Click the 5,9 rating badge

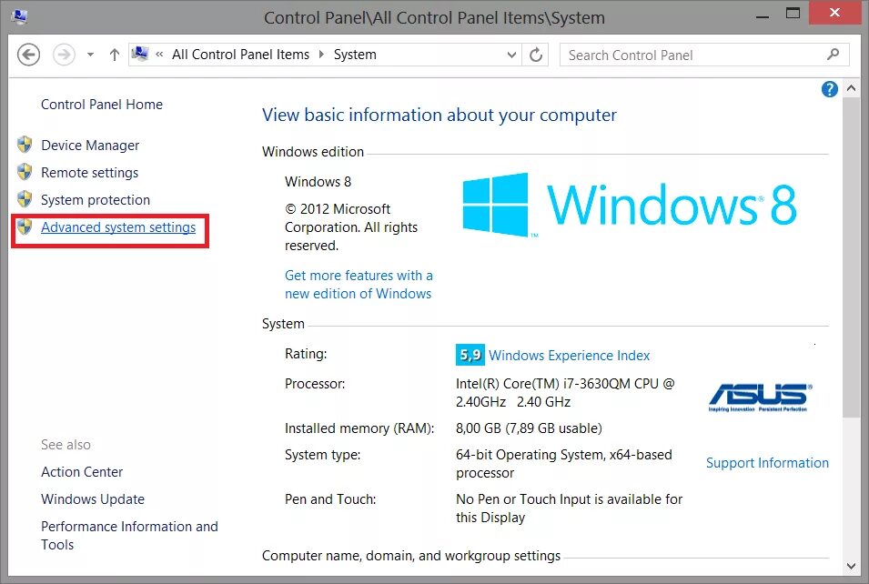[470, 355]
